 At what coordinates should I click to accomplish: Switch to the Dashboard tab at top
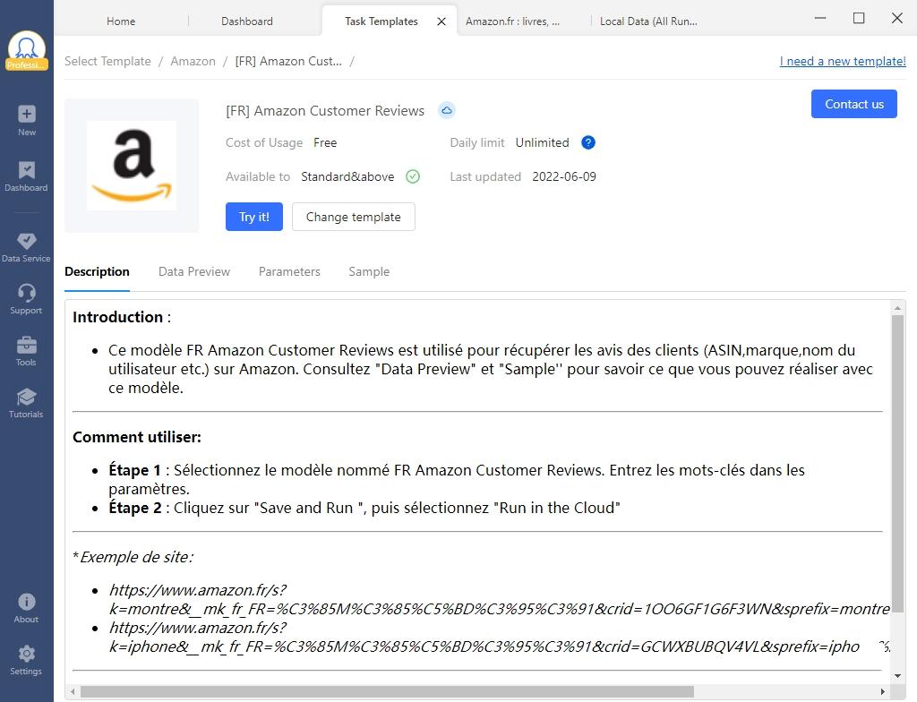pyautogui.click(x=247, y=21)
